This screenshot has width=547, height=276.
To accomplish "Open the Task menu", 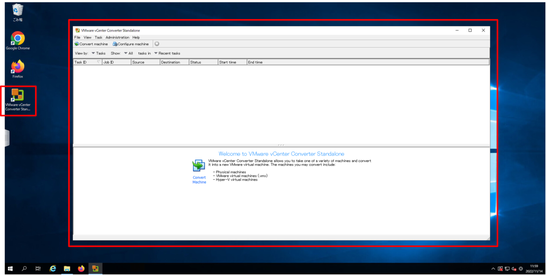I will click(x=98, y=37).
